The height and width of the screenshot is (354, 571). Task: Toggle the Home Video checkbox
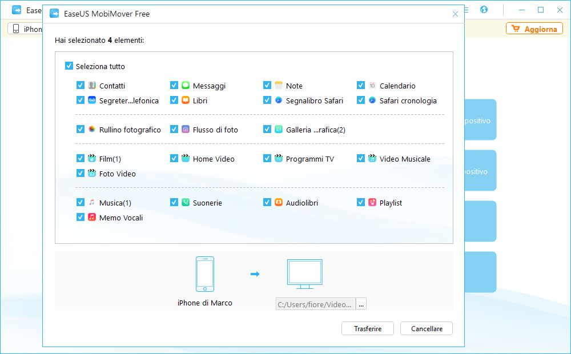[174, 158]
